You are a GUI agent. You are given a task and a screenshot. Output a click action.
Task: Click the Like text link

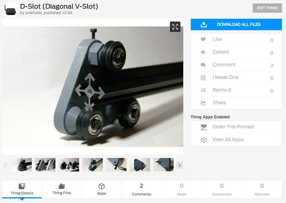(217, 39)
